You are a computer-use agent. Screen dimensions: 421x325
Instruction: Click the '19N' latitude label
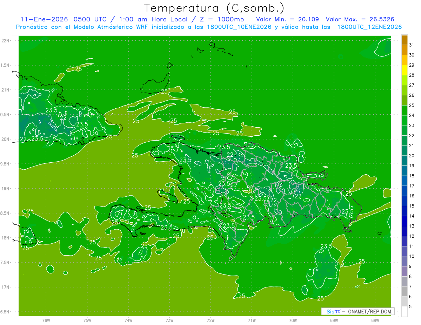coord(5,189)
